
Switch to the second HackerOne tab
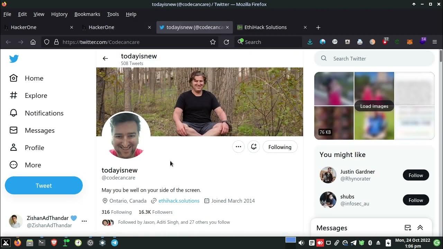[117, 27]
